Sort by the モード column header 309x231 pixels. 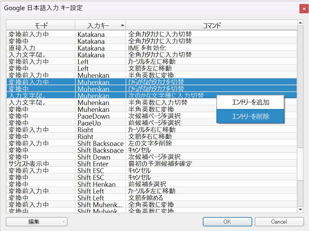pos(41,25)
